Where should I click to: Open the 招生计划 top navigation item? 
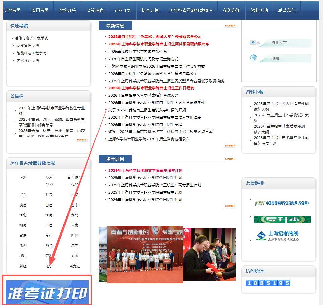[150, 10]
